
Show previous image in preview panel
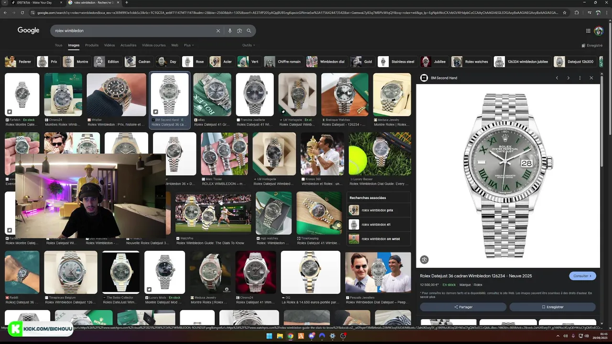click(557, 78)
